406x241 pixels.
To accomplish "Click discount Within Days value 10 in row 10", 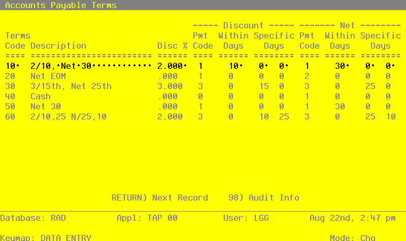I will 235,66.
